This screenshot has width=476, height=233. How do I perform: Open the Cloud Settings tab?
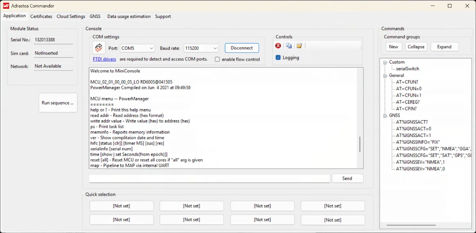71,16
